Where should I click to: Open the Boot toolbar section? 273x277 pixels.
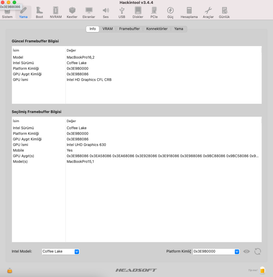(39, 13)
